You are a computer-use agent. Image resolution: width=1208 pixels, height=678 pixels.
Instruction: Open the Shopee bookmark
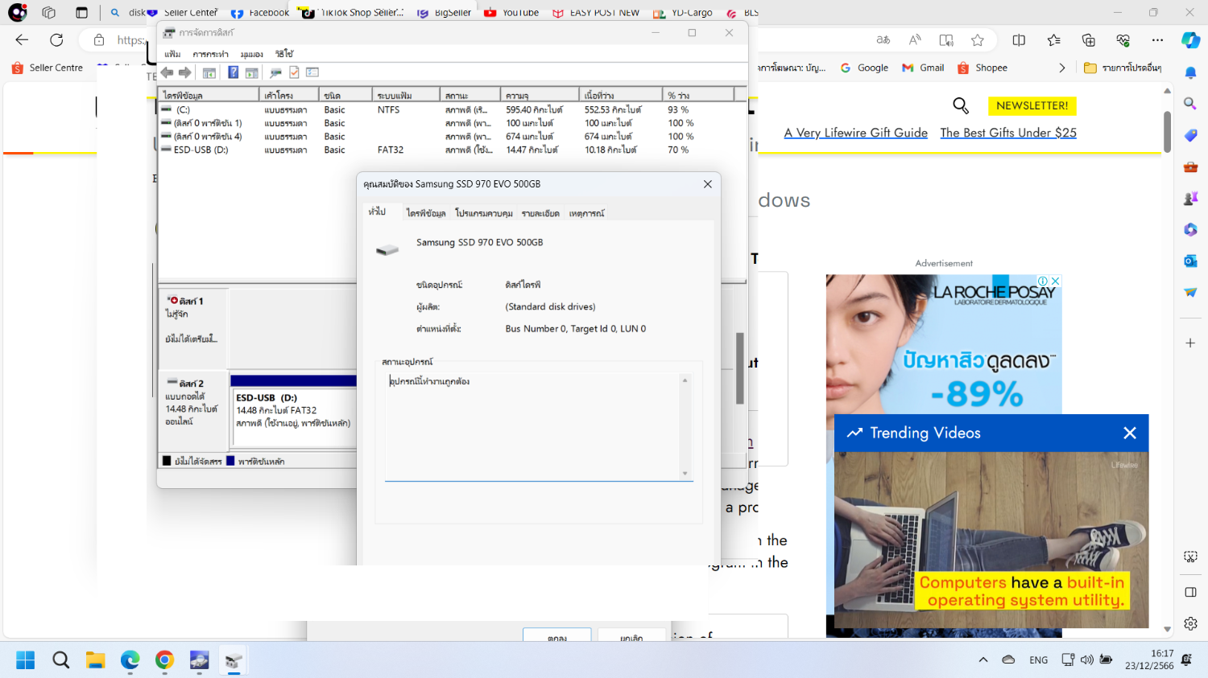click(983, 68)
